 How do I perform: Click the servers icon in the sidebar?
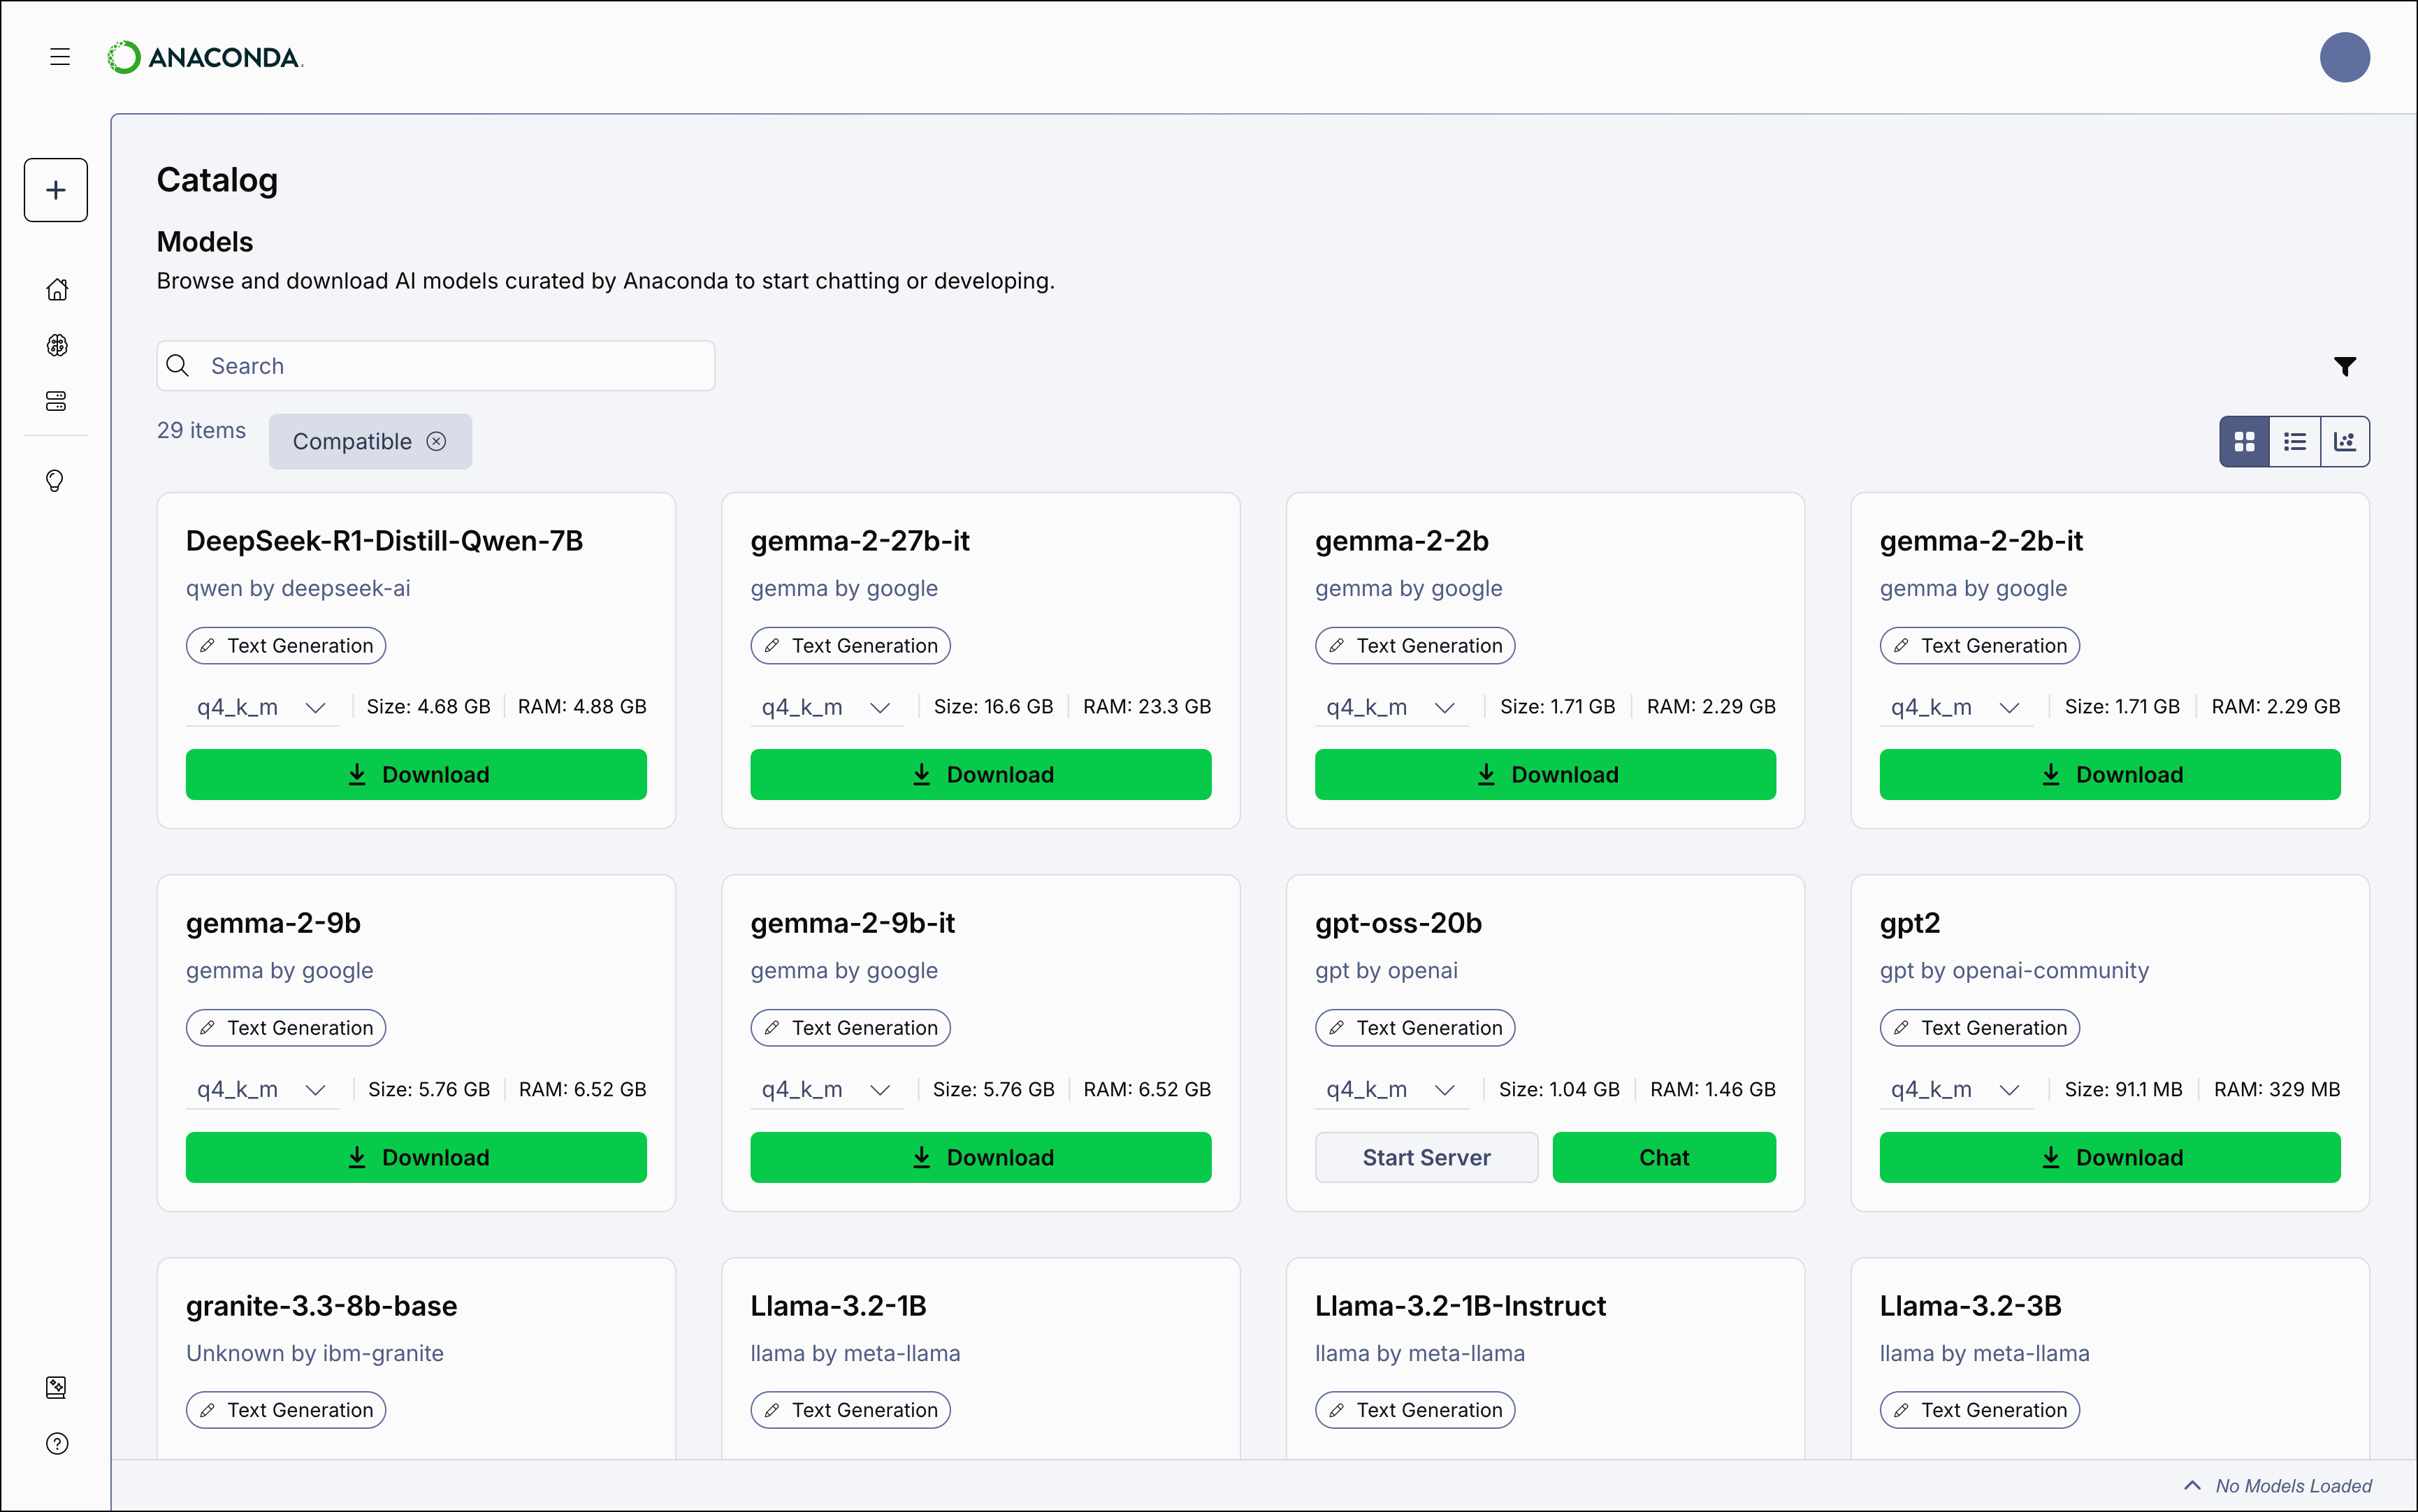click(57, 401)
